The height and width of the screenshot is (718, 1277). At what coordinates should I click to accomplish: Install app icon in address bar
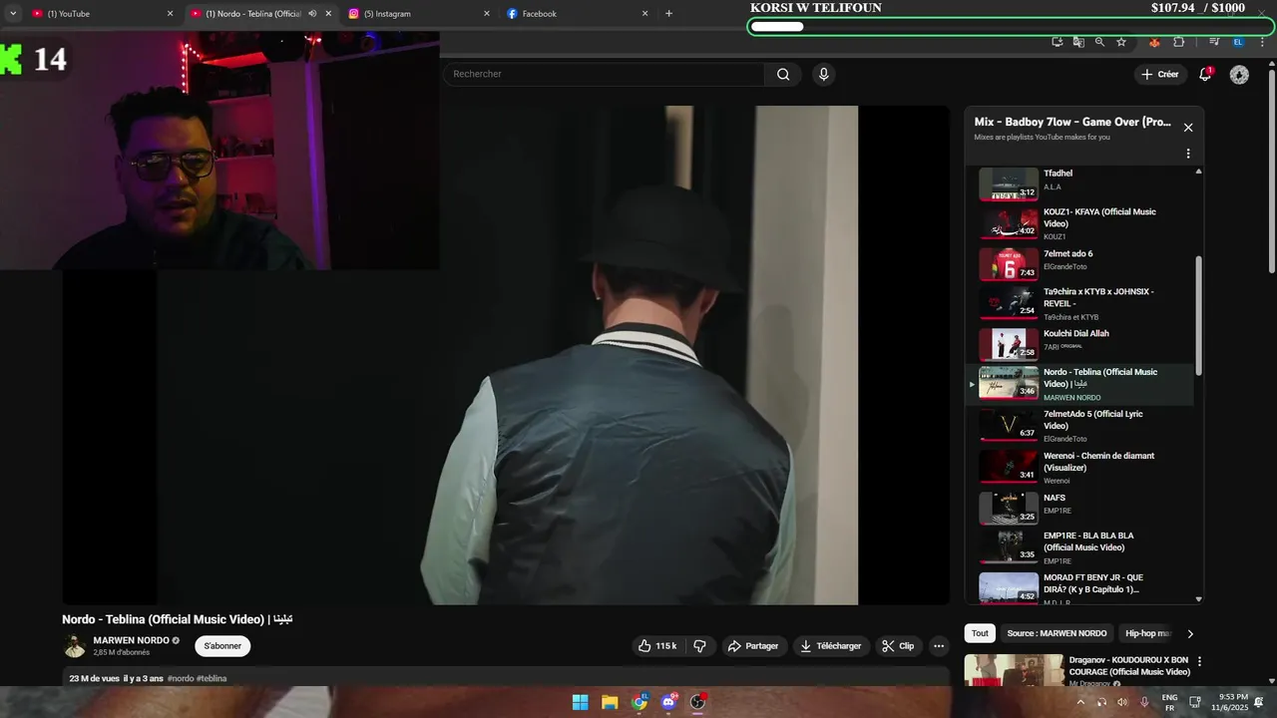pyautogui.click(x=1058, y=42)
